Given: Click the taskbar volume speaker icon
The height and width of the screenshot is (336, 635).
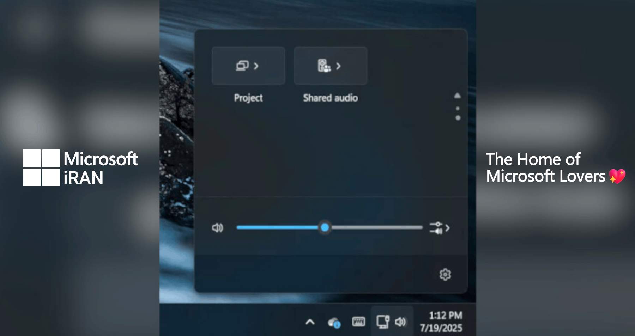Looking at the screenshot, I should pos(400,322).
